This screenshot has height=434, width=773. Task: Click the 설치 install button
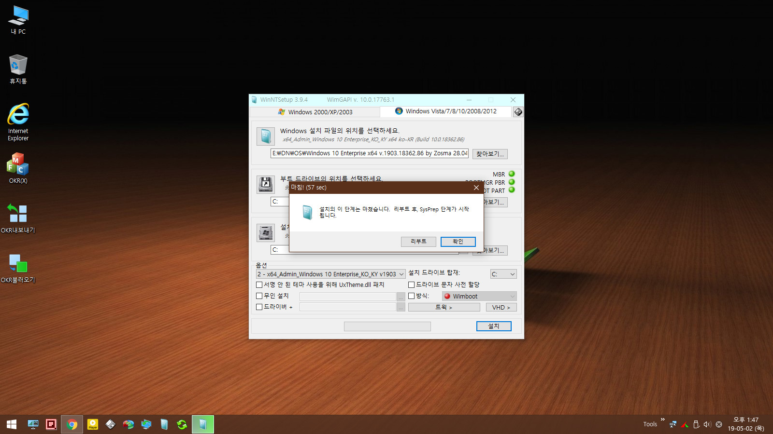(x=494, y=326)
